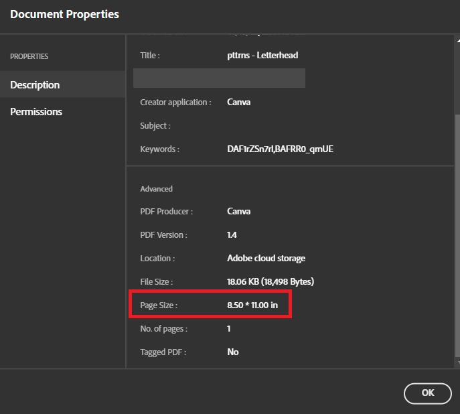Select the Description tab
The width and height of the screenshot is (460, 414).
coord(63,84)
